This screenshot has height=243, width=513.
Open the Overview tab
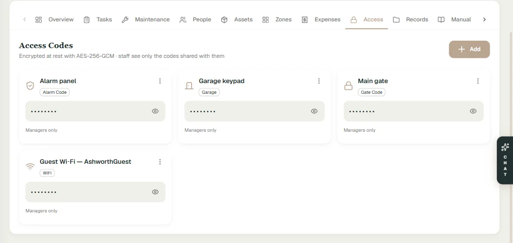pyautogui.click(x=54, y=19)
